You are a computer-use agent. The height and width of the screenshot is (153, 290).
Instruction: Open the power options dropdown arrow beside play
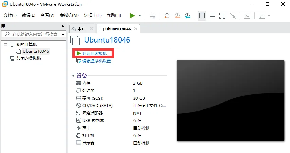pyautogui.click(x=140, y=16)
